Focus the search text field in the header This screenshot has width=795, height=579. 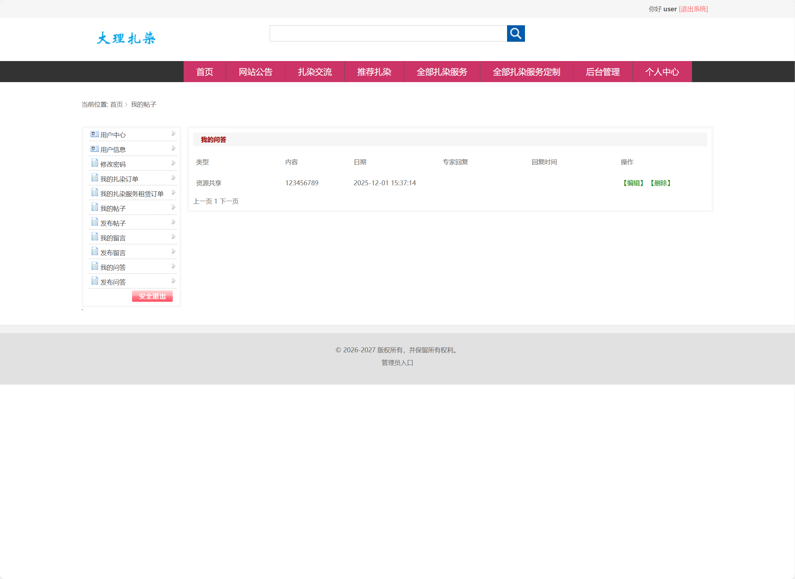[x=388, y=33]
